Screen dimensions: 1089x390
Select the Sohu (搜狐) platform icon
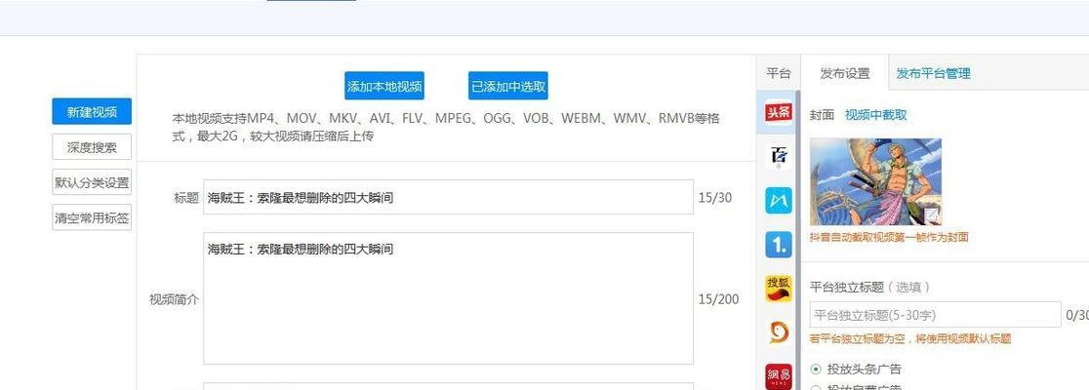[x=778, y=289]
